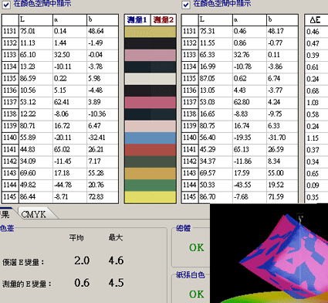Click the L value 86.44 in row 1145
Image resolution: width=328 pixels, height=303 pixels.
click(x=28, y=197)
